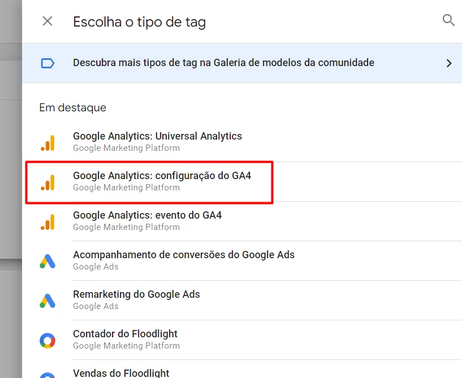This screenshot has height=378, width=462.
Task: Open the tag type search
Action: (448, 20)
